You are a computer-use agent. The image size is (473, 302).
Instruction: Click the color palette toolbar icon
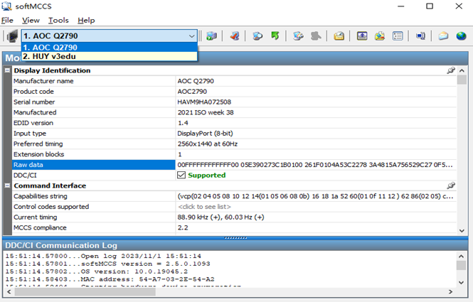click(x=298, y=36)
